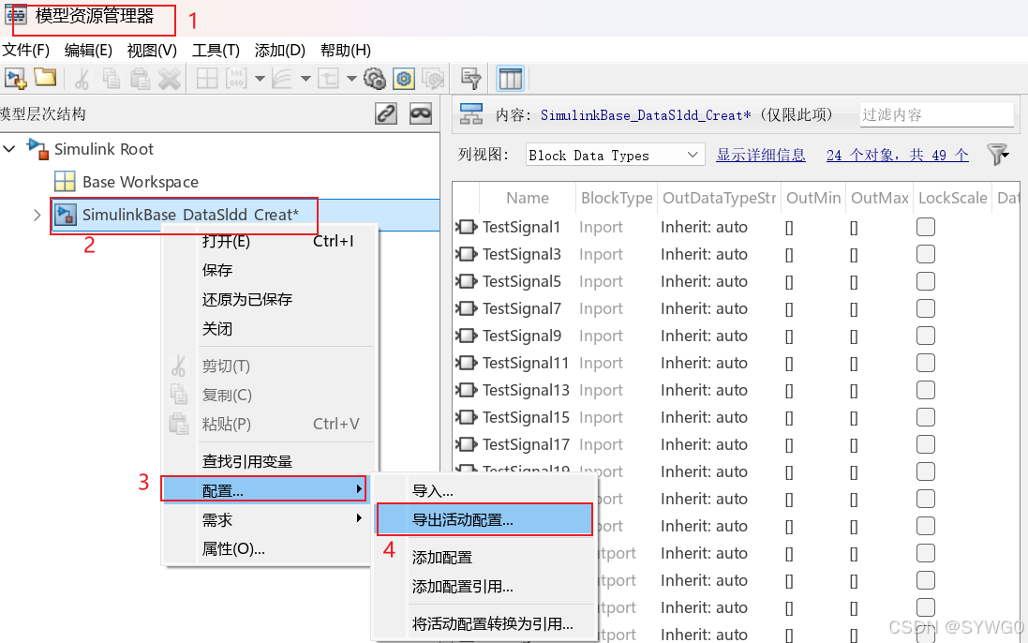
Task: Click the add configuration gears icon
Action: tap(374, 80)
